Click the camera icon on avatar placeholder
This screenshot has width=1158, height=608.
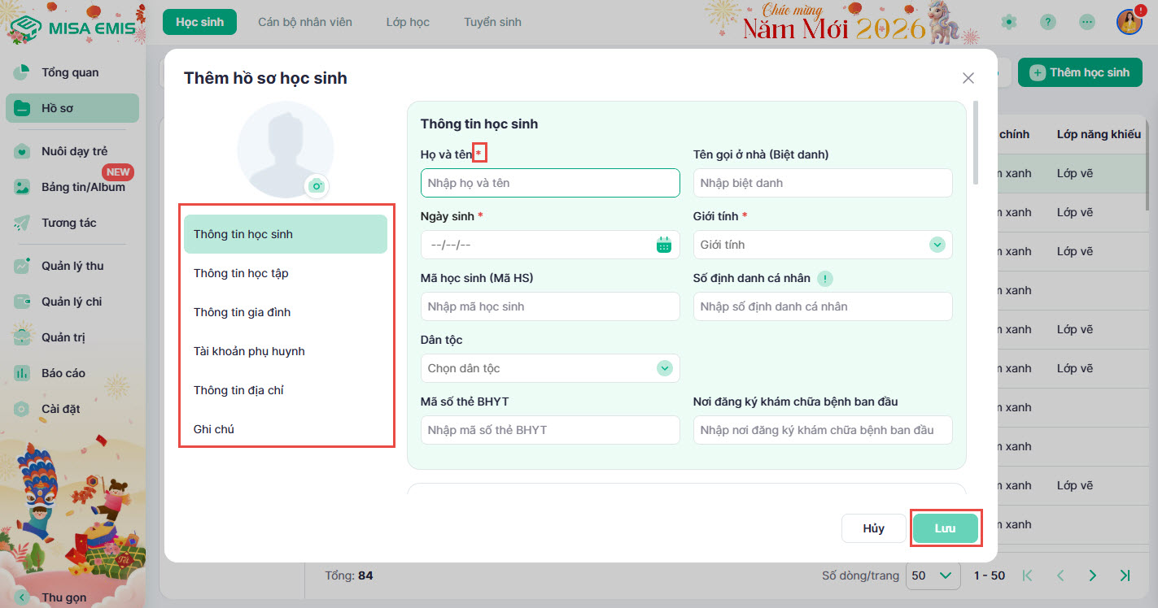[317, 186]
